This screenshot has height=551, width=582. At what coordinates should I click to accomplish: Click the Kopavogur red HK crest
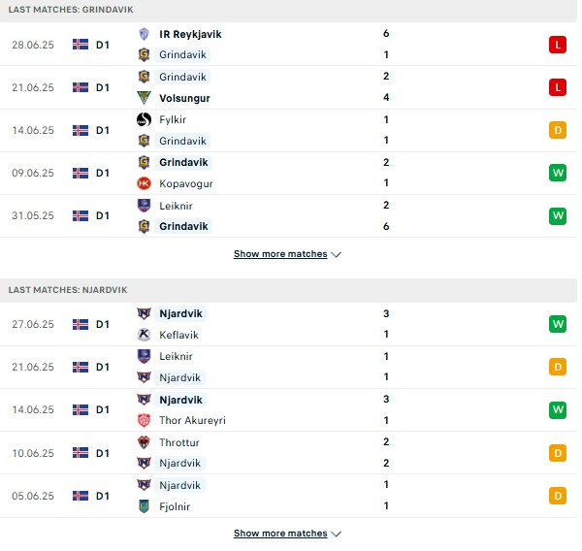144,183
